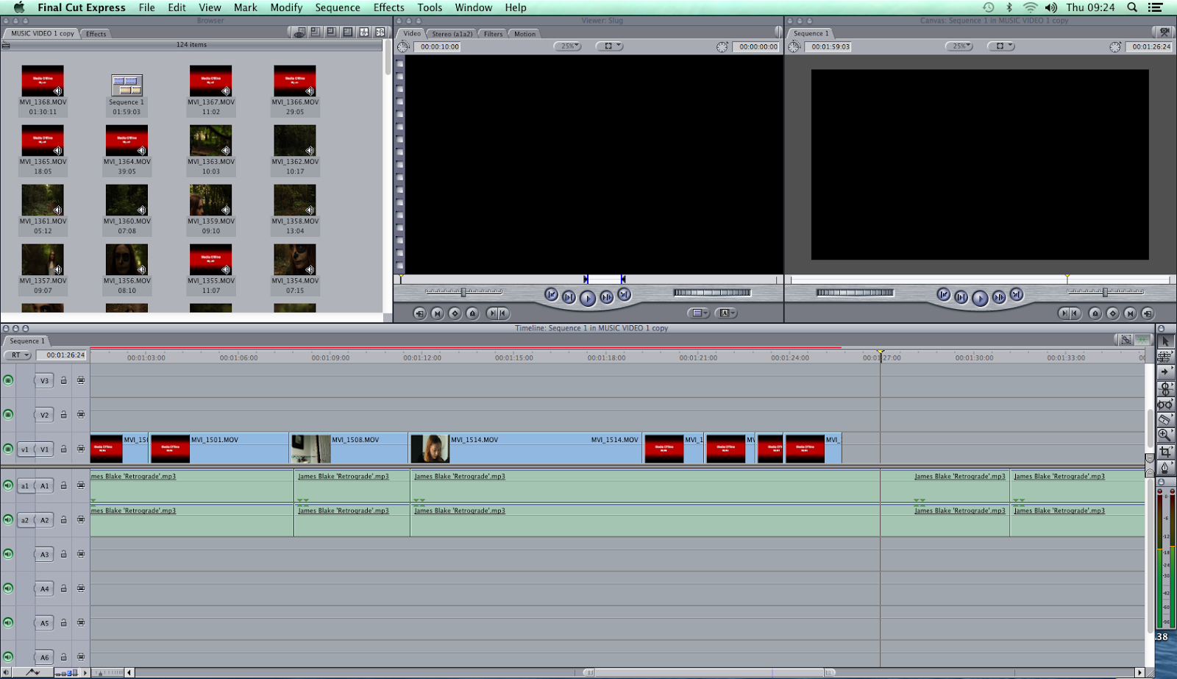Toggle Snapping in the Timeline
1177x679 pixels.
(1142, 340)
